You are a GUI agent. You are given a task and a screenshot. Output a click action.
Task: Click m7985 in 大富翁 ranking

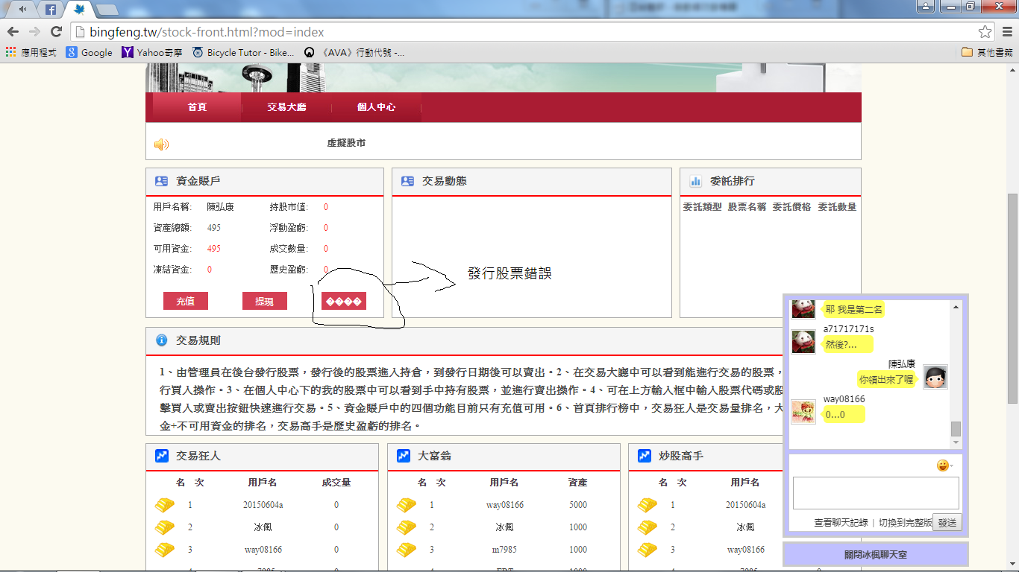pyautogui.click(x=505, y=550)
